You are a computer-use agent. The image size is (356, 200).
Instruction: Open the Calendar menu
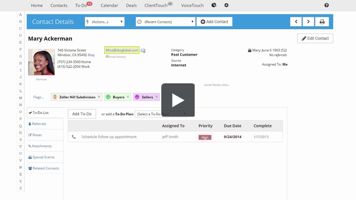[109, 6]
